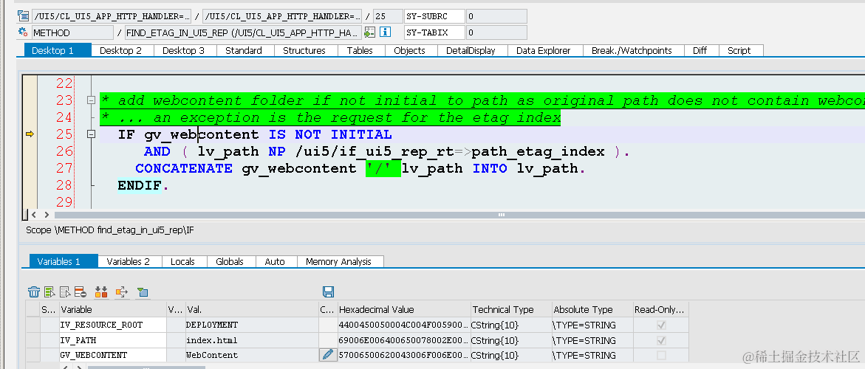The height and width of the screenshot is (369, 865).
Task: Select the Tables tab
Action: [360, 50]
